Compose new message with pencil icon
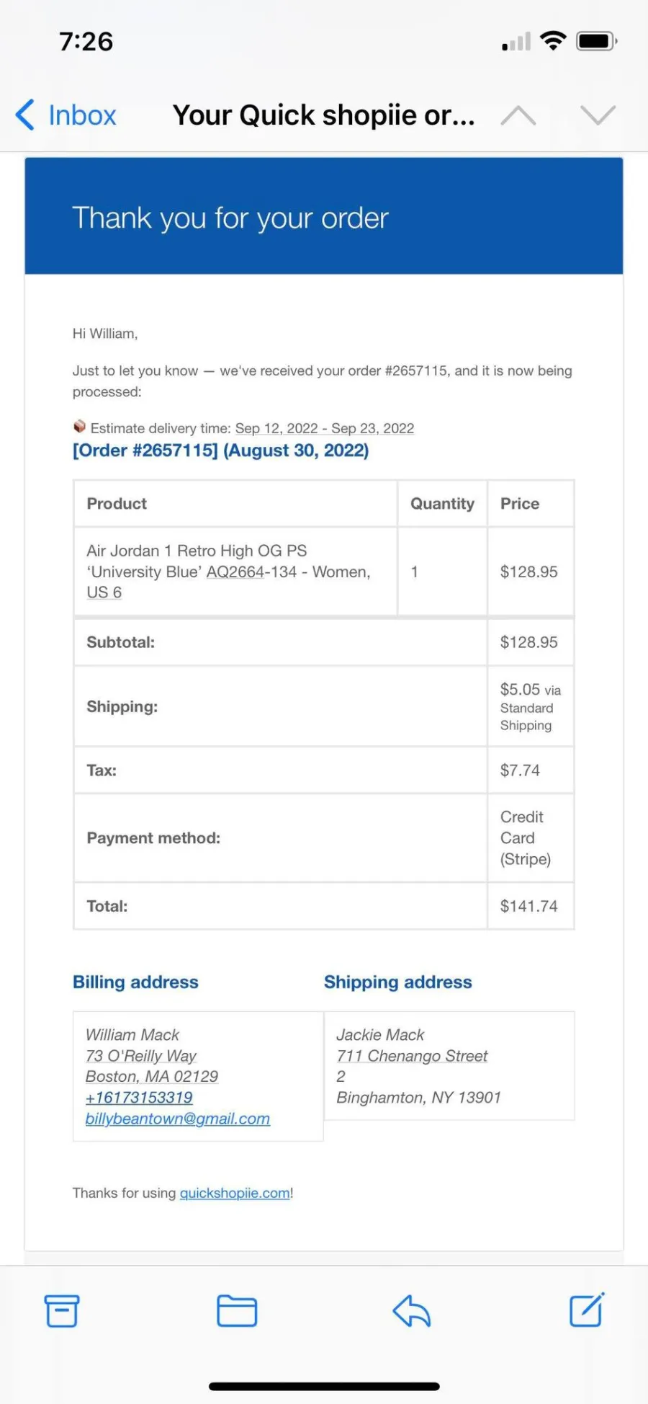The height and width of the screenshot is (1404, 648). [x=587, y=1310]
